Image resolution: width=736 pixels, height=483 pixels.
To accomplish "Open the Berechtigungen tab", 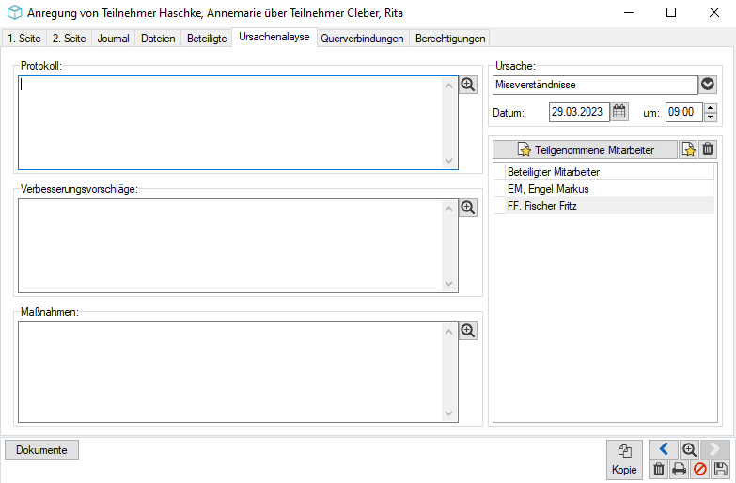I will (450, 39).
